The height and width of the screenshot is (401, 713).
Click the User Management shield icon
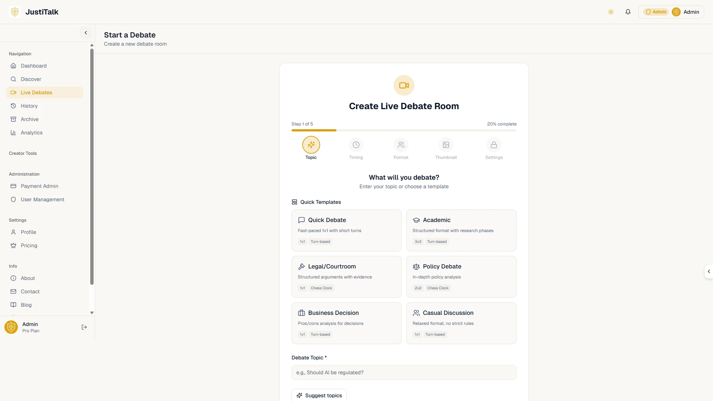13,199
